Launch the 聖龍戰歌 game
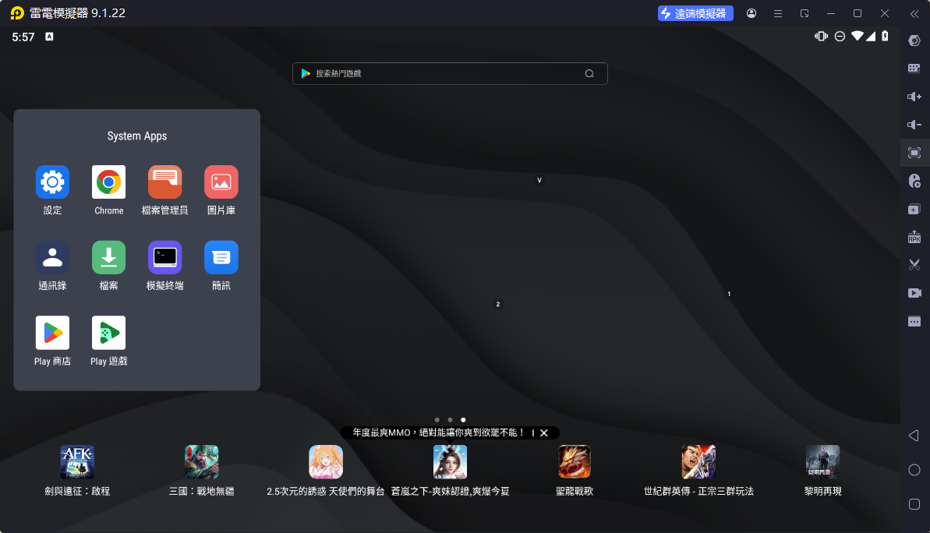 point(574,462)
